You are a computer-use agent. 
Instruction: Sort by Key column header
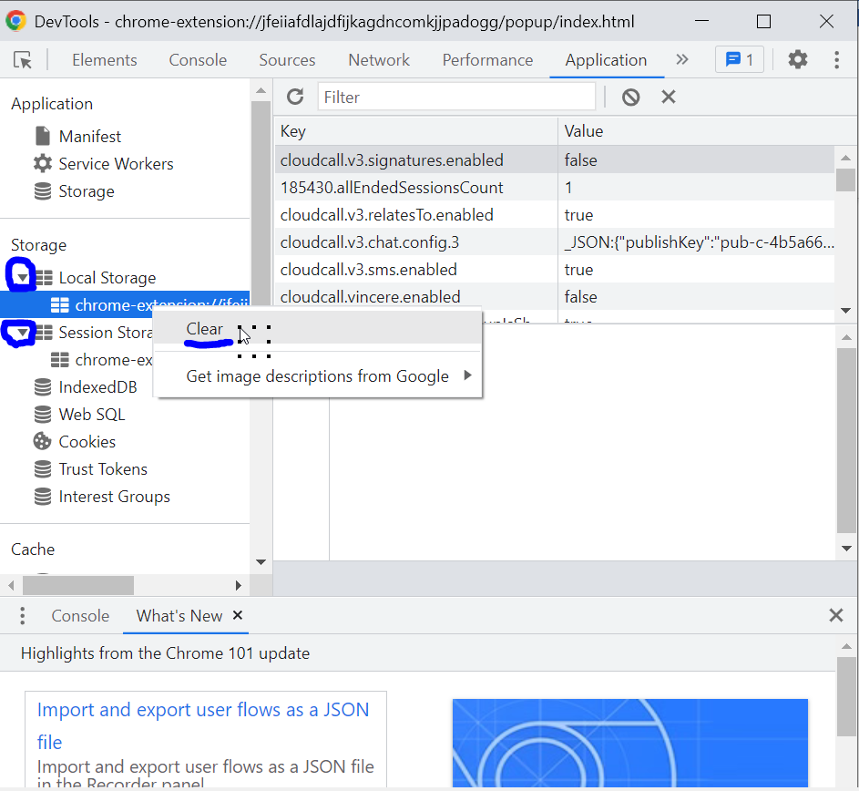tap(415, 131)
